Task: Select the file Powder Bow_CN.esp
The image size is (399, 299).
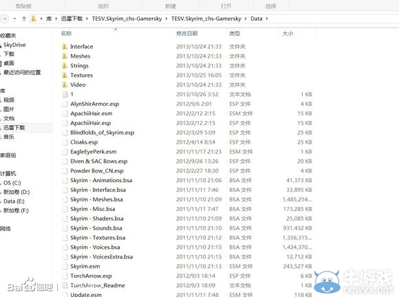Action: 97,171
